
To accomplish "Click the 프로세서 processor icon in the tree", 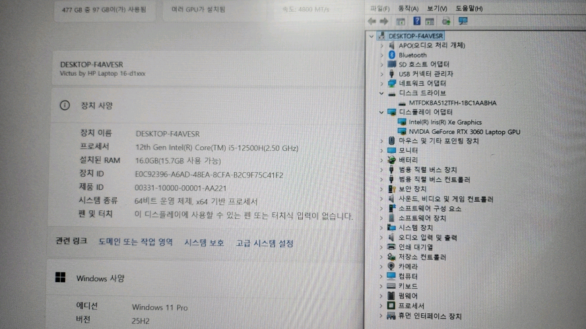I will tap(391, 305).
